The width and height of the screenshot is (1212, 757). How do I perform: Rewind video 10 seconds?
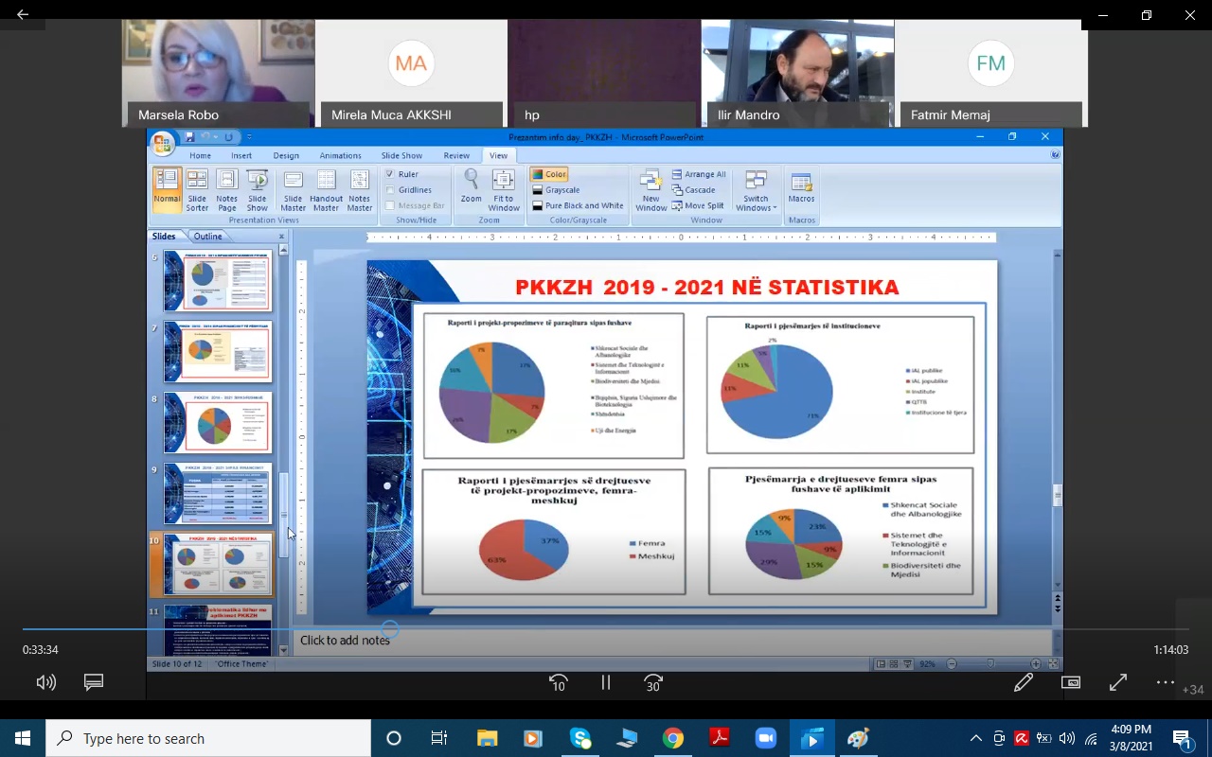click(559, 682)
